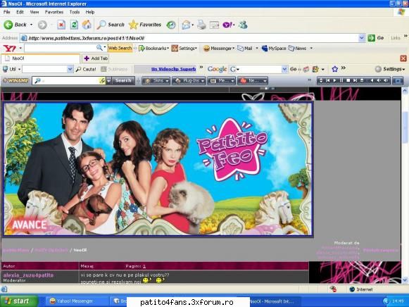Select the NsoOl browser tab
Image resolution: width=409 pixels, height=307 pixels.
point(40,58)
